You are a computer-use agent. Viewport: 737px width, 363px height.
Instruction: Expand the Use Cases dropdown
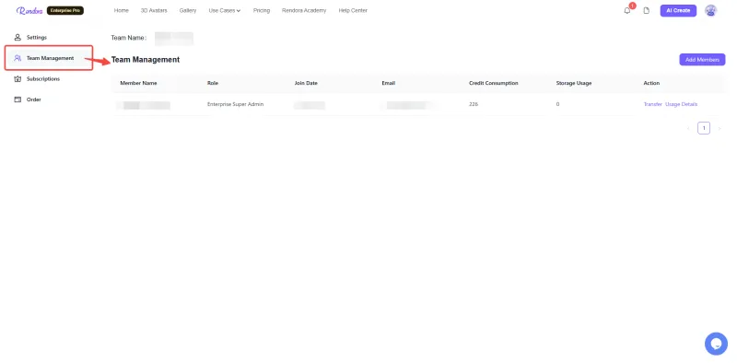(x=225, y=10)
